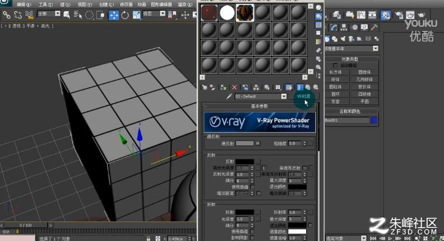Screen dimensions: 444x241
Task: Open the Hierarchy panel tab icon
Action: click(x=344, y=27)
